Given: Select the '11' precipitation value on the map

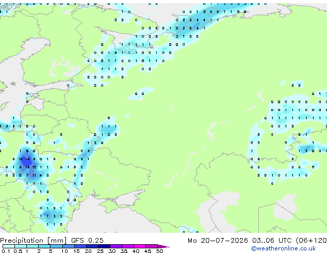Looking at the screenshot, I should [x=34, y=176].
